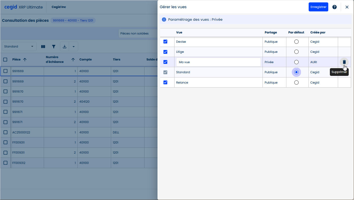Screen dimensions: 354x200
Task: Click the export download icon
Action: [x=64, y=47]
